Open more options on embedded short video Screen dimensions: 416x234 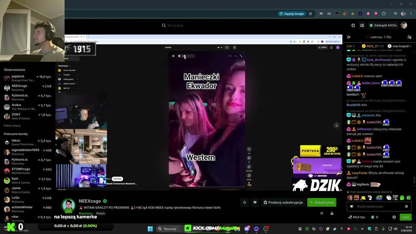pos(236,56)
